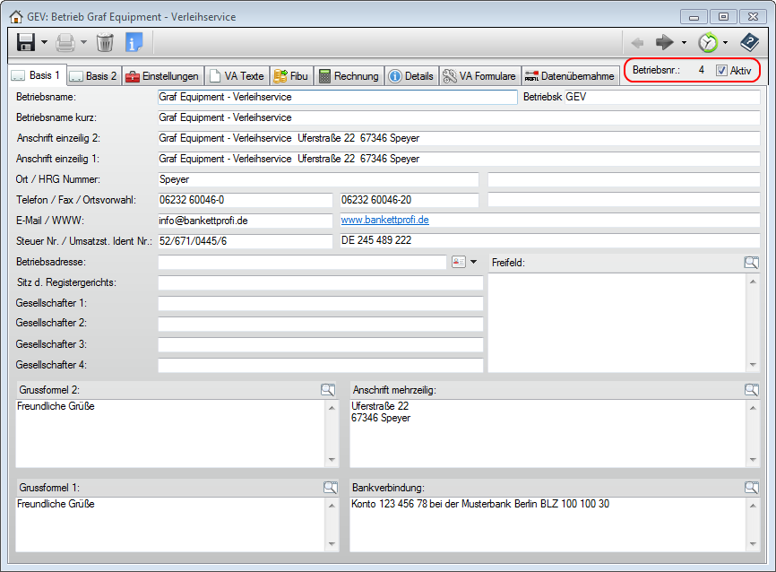Image resolution: width=776 pixels, height=572 pixels.
Task: Expand the Print dropdown arrow
Action: 83,42
